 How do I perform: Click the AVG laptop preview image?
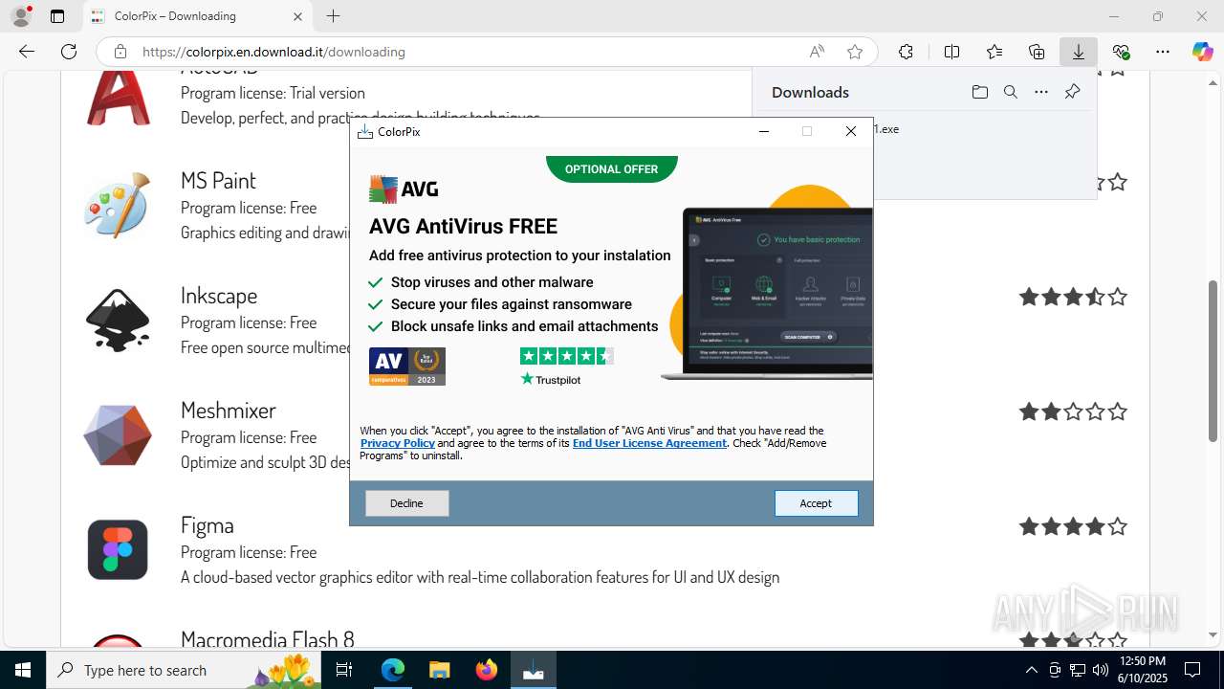(767, 292)
